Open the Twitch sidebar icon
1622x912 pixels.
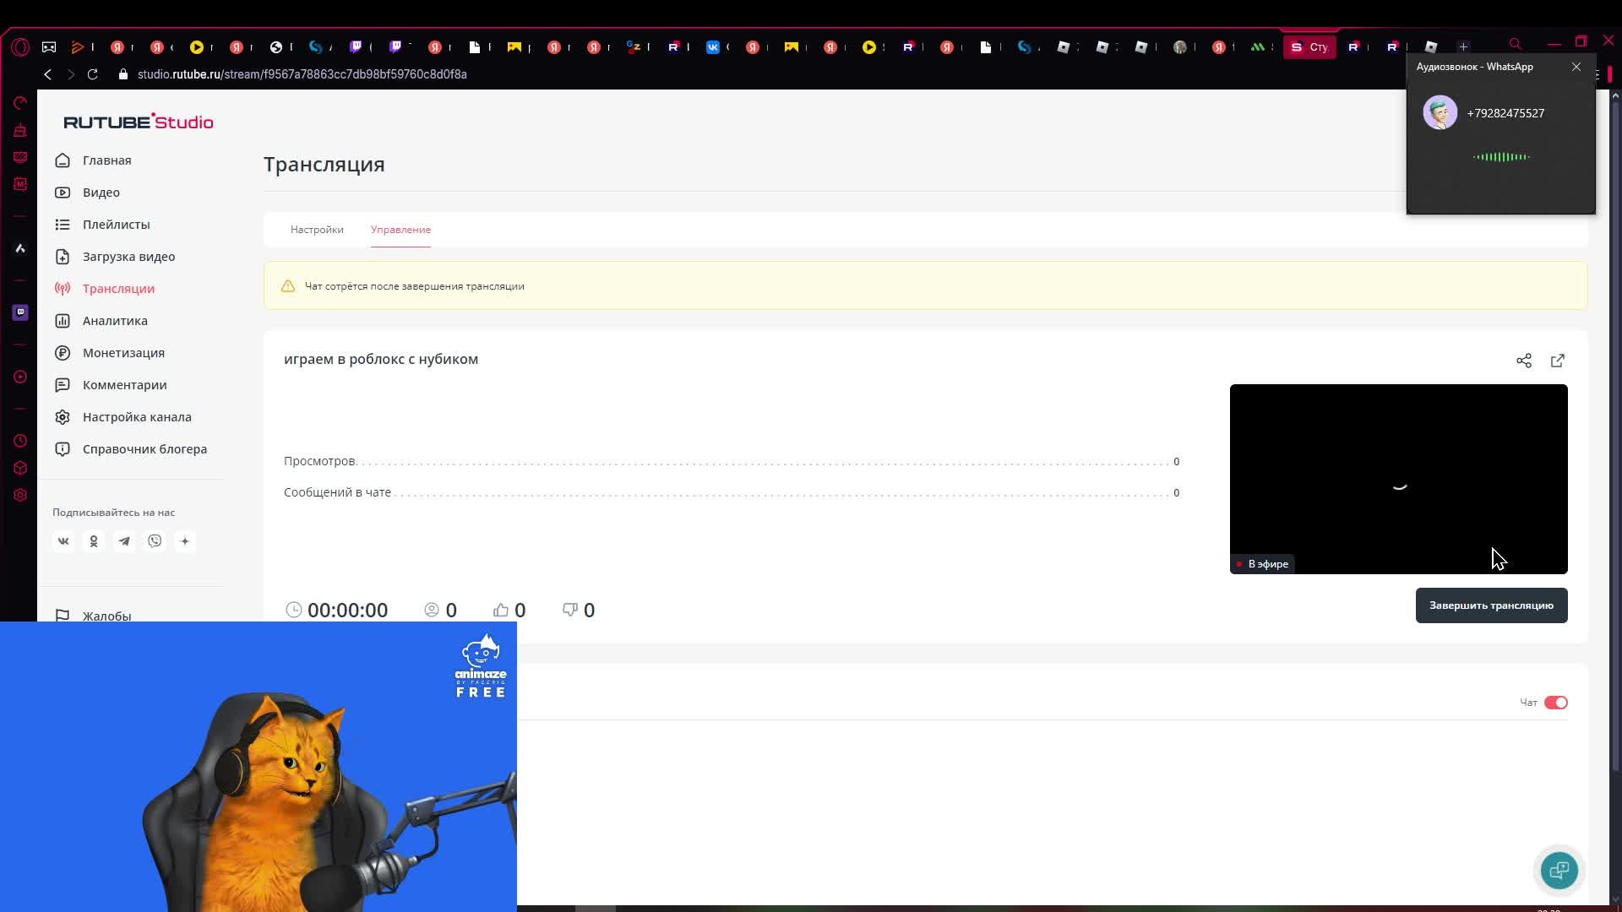[20, 312]
